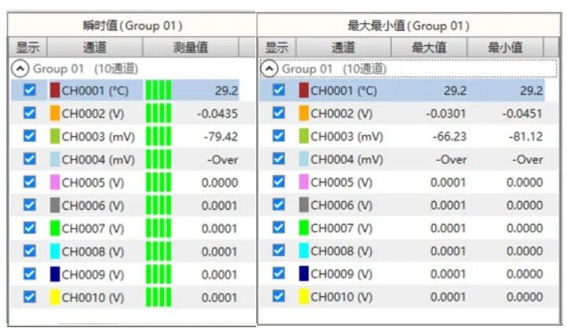Click the dark blue CH0009 swatch in instantaneous panel
This screenshot has height=328, width=566.
54,274
